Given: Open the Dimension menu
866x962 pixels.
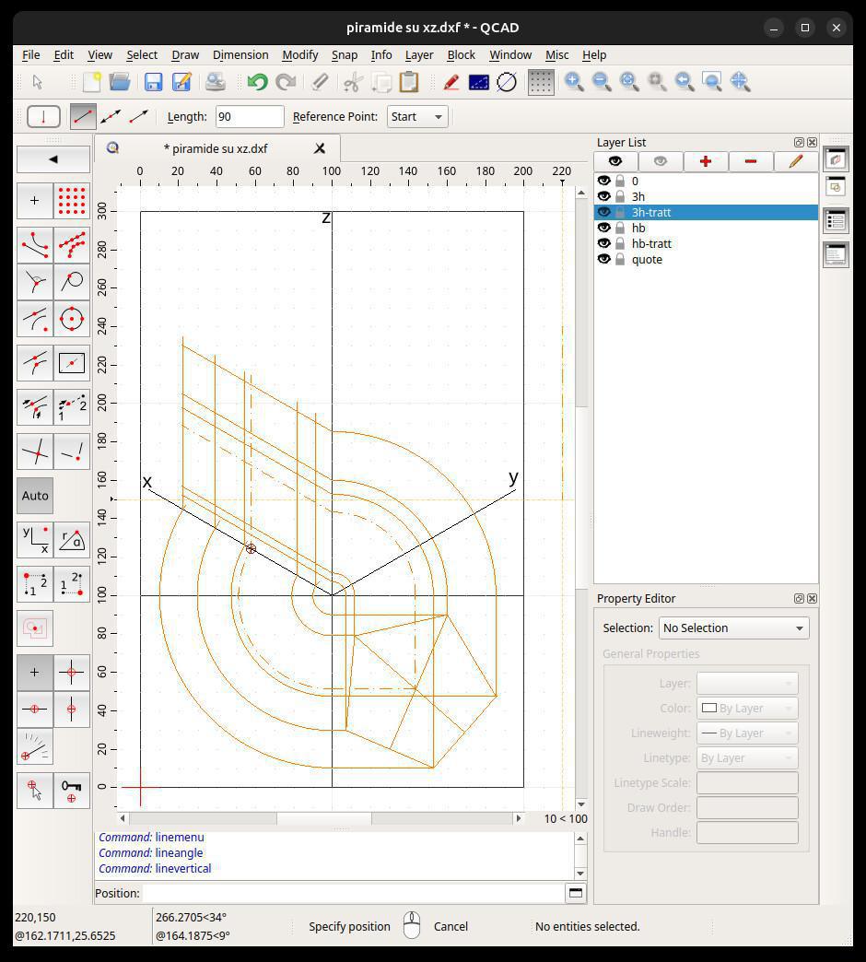Looking at the screenshot, I should click(240, 54).
